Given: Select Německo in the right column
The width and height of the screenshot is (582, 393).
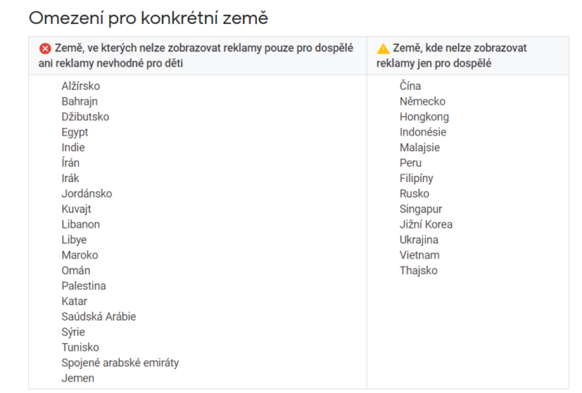Looking at the screenshot, I should tap(422, 101).
